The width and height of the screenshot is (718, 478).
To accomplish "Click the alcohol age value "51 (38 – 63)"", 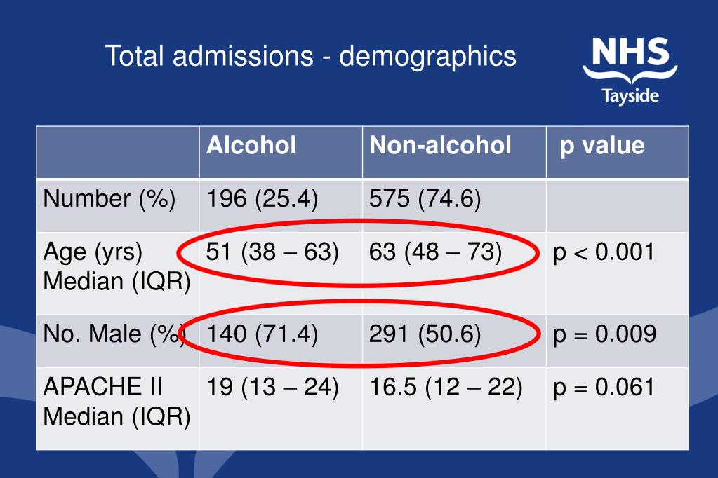I will 272,252.
